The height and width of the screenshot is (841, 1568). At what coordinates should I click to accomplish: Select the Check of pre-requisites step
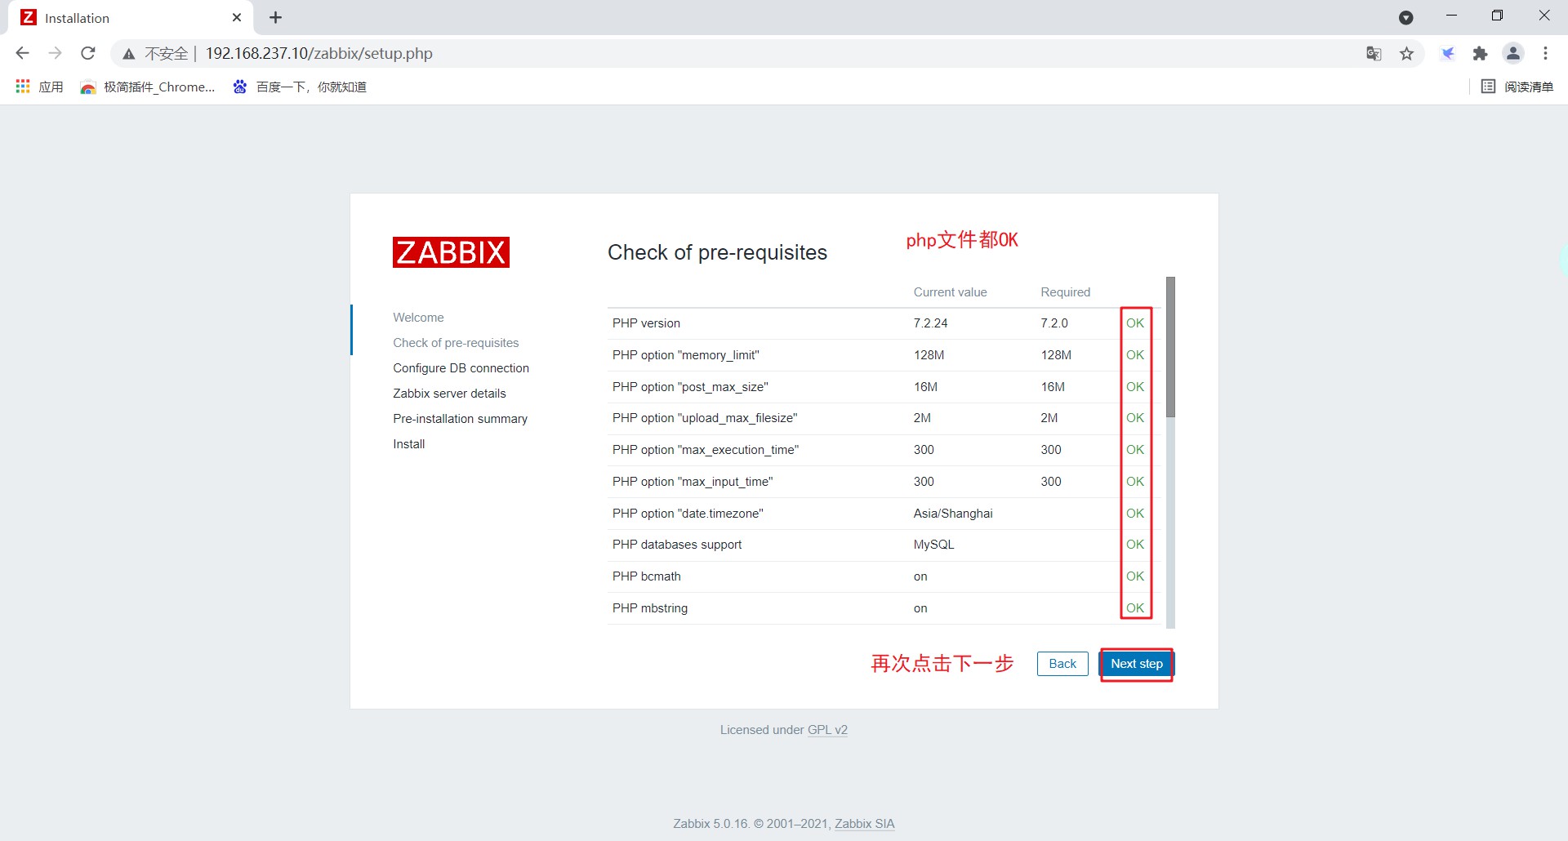(456, 343)
